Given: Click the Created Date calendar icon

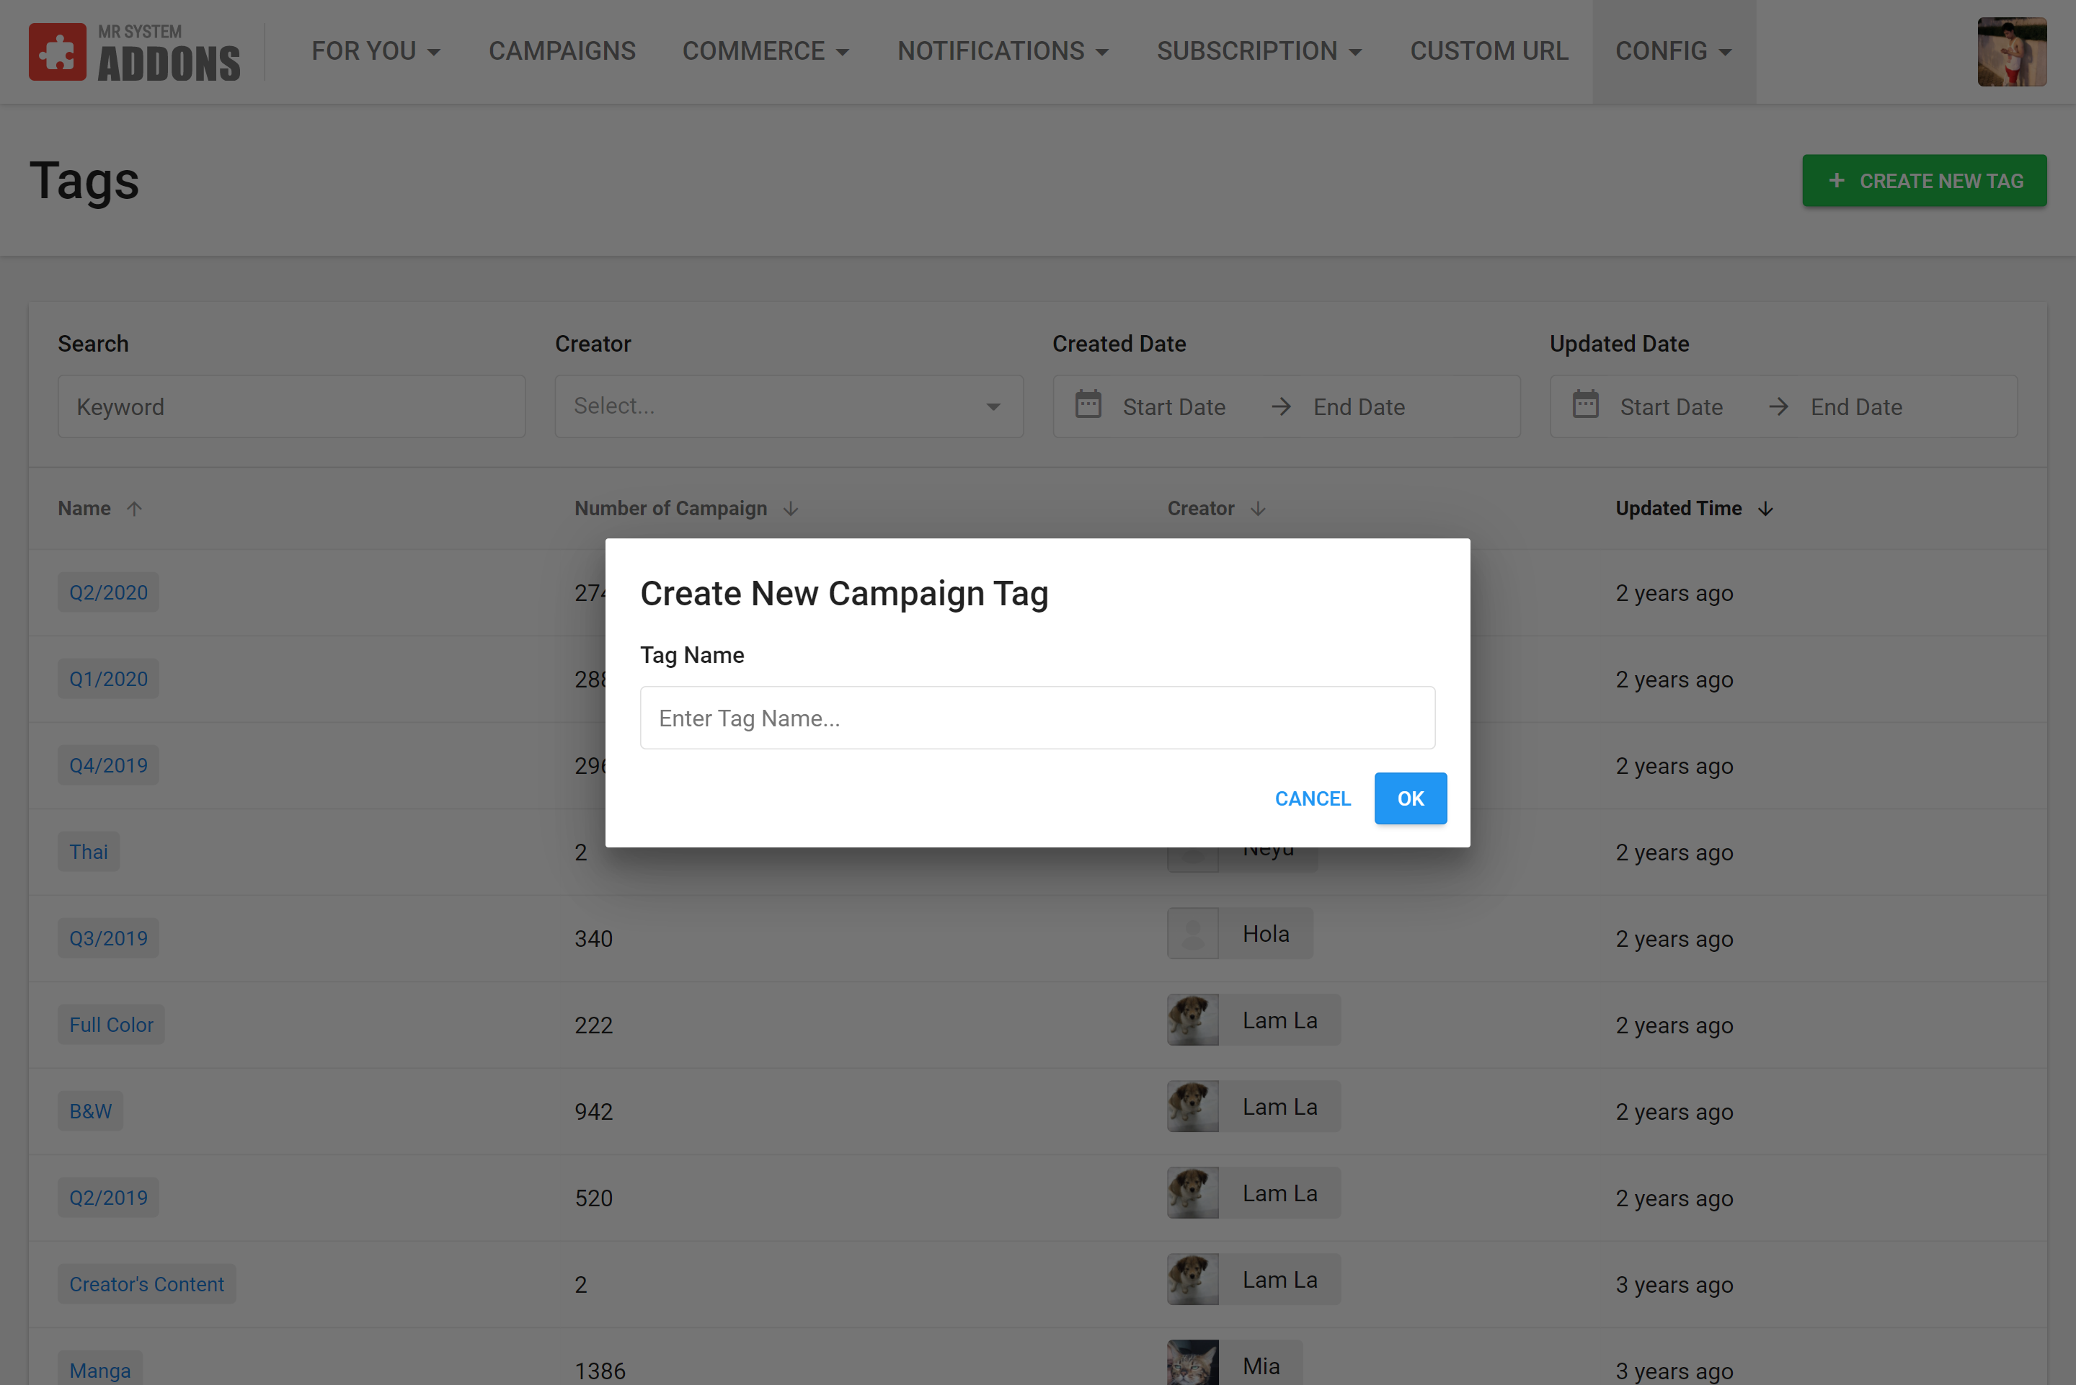Looking at the screenshot, I should point(1088,406).
